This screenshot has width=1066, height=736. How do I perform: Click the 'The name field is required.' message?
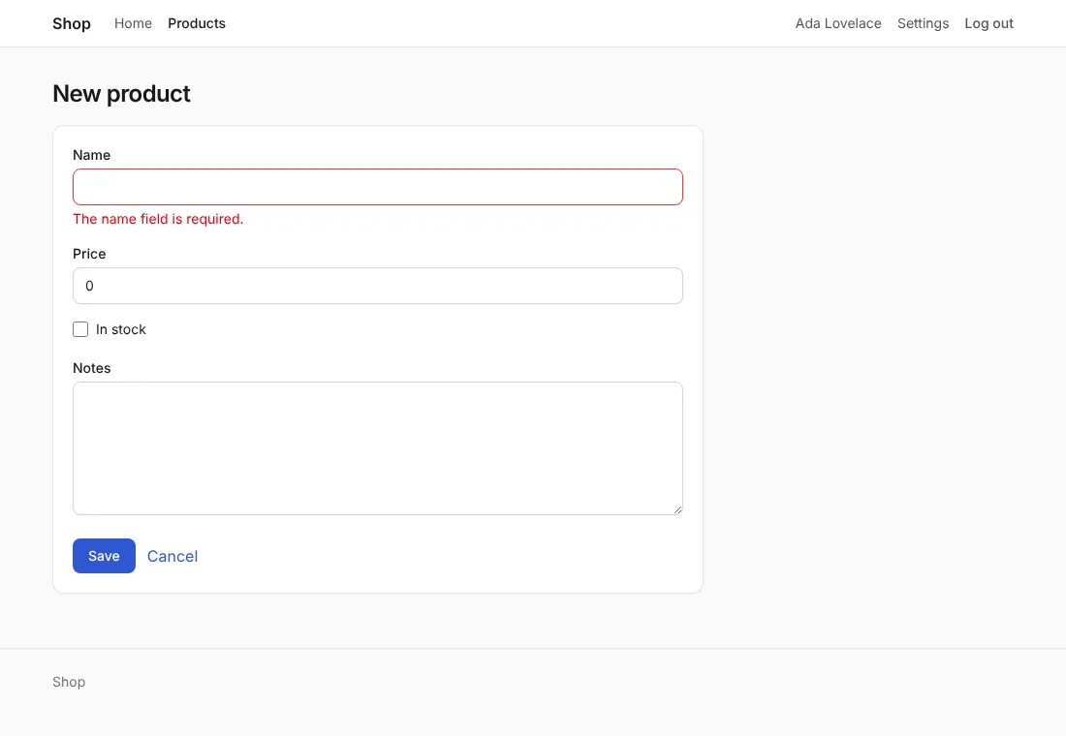point(158,219)
